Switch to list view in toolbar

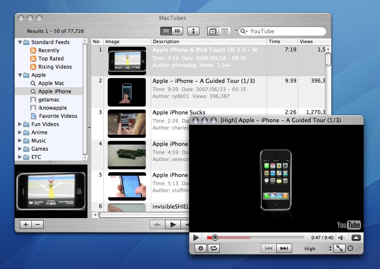point(166,31)
